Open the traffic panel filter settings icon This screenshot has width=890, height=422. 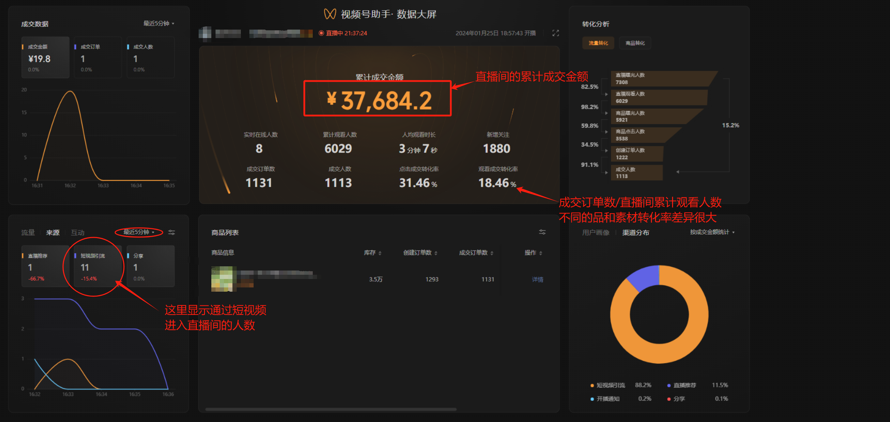[x=172, y=232]
